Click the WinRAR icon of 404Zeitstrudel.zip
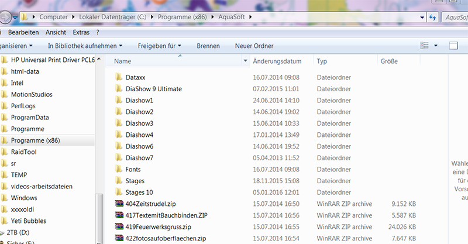The height and width of the screenshot is (244, 468). pyautogui.click(x=119, y=204)
